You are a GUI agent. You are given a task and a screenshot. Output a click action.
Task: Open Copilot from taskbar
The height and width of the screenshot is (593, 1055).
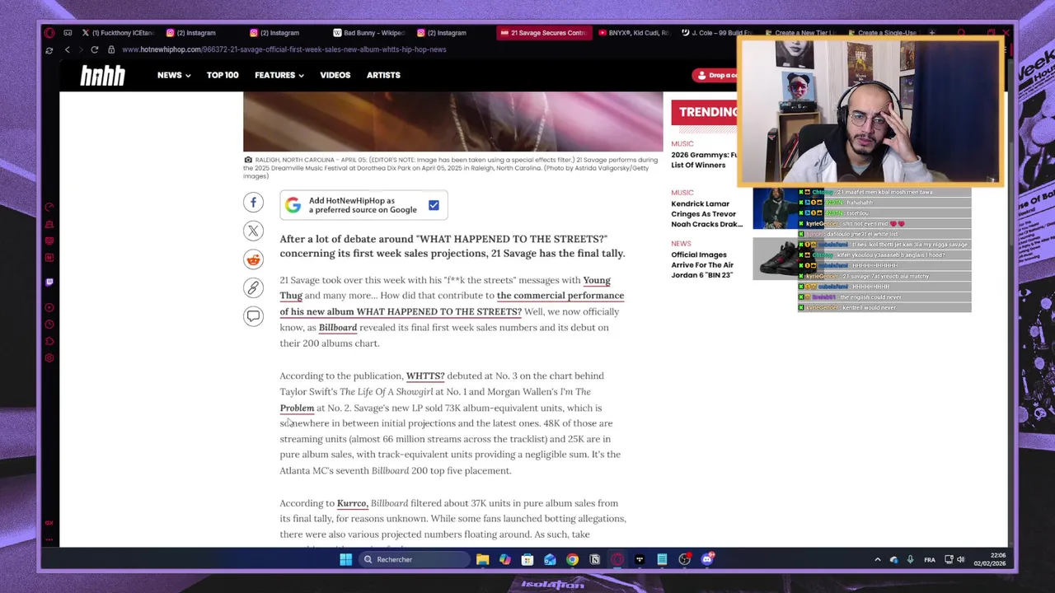coord(504,559)
